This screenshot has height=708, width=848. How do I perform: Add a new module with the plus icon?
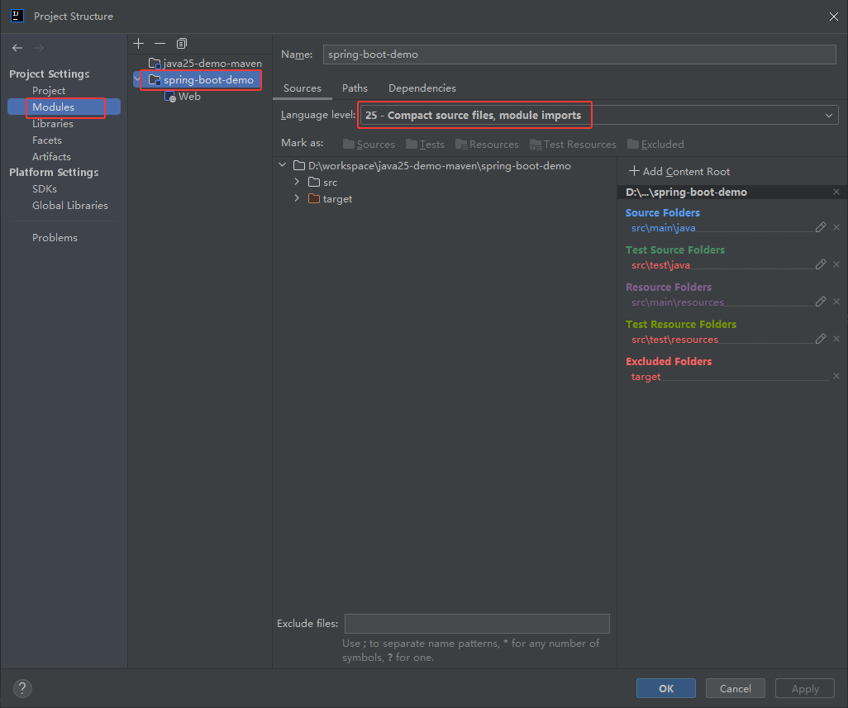138,43
